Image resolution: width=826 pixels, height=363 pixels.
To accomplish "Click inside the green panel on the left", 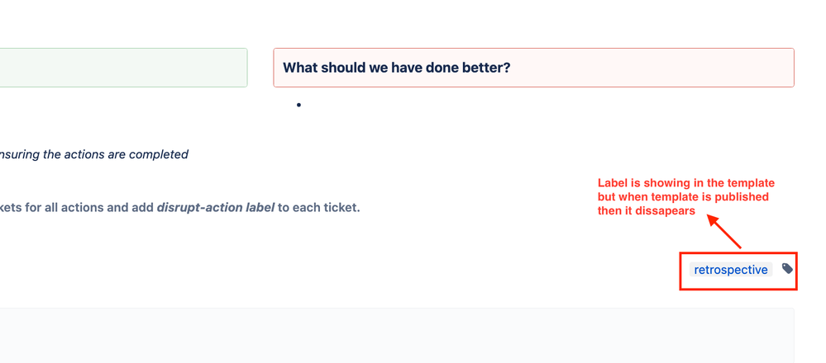I will click(x=123, y=68).
